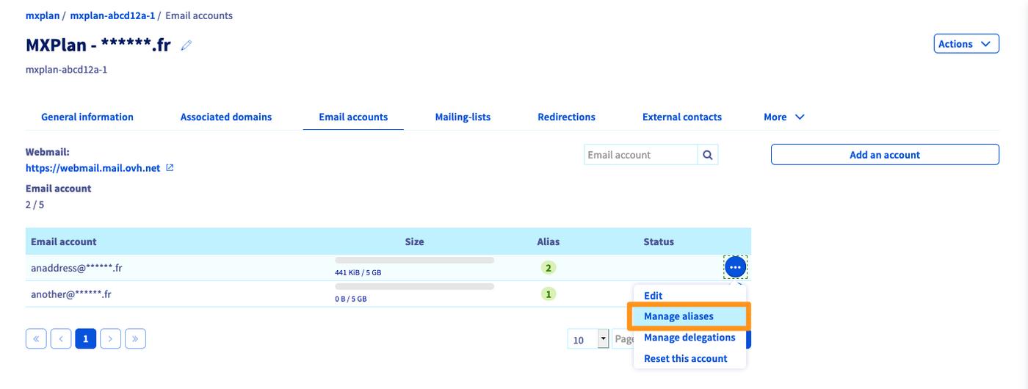
Task: Go to the next page arrow
Action: 110,338
